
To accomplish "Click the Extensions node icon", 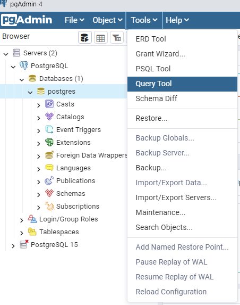I will pos(49,142).
